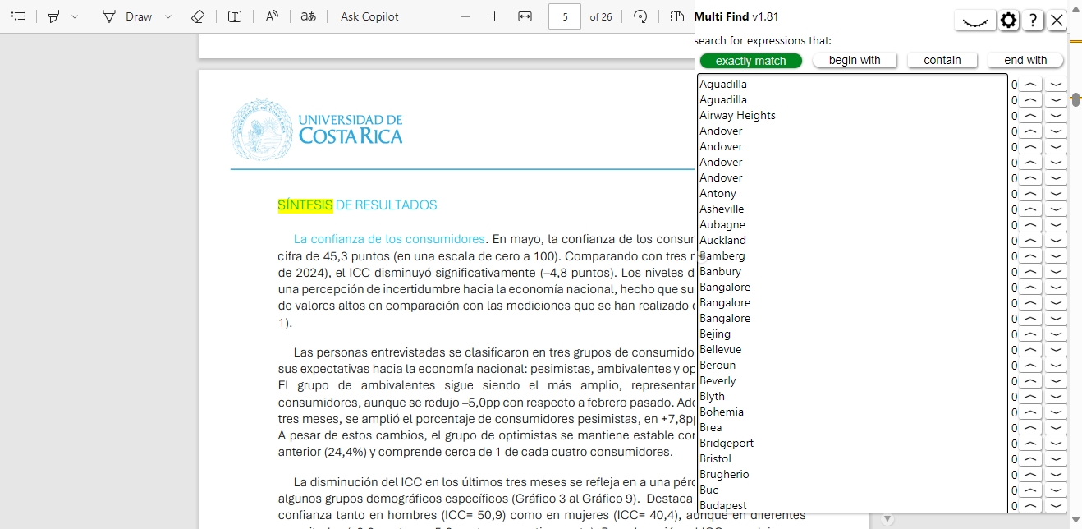Switch search mode to "contain"
This screenshot has height=529, width=1082.
point(942,60)
